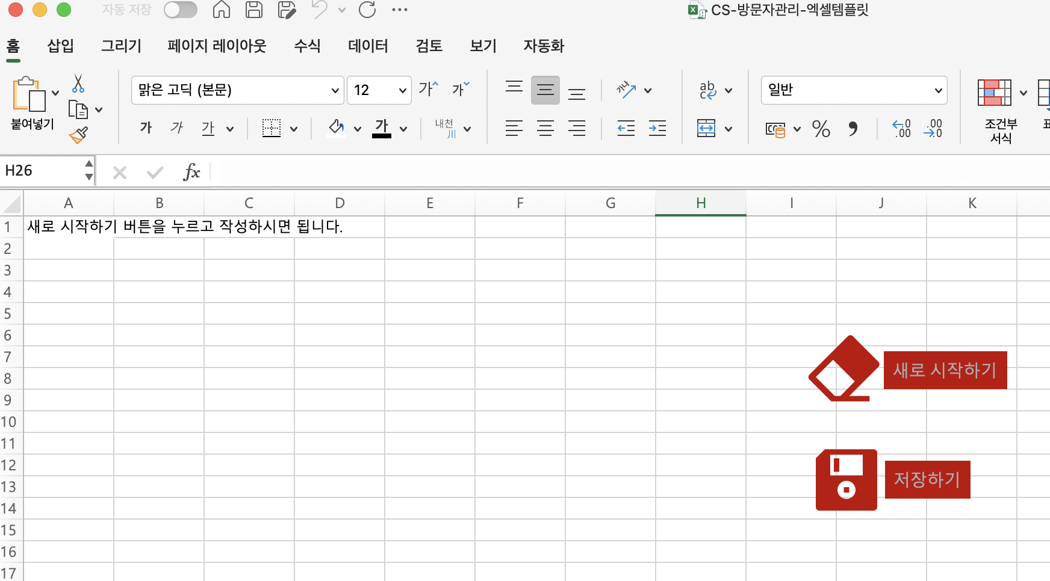
Task: Open text orientation angle icon
Action: coord(626,90)
